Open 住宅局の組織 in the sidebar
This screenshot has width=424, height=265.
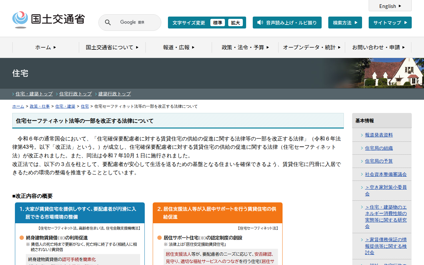pos(379,148)
